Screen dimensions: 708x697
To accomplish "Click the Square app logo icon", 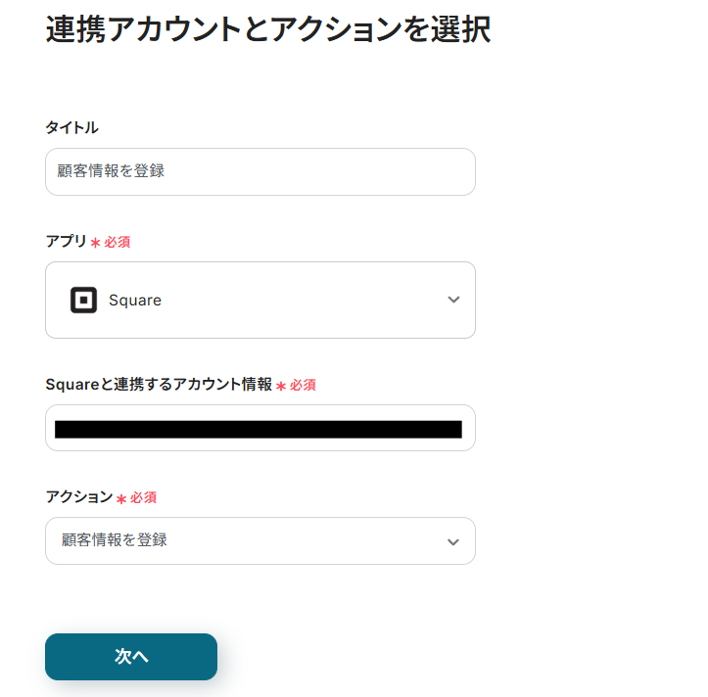I will (83, 301).
